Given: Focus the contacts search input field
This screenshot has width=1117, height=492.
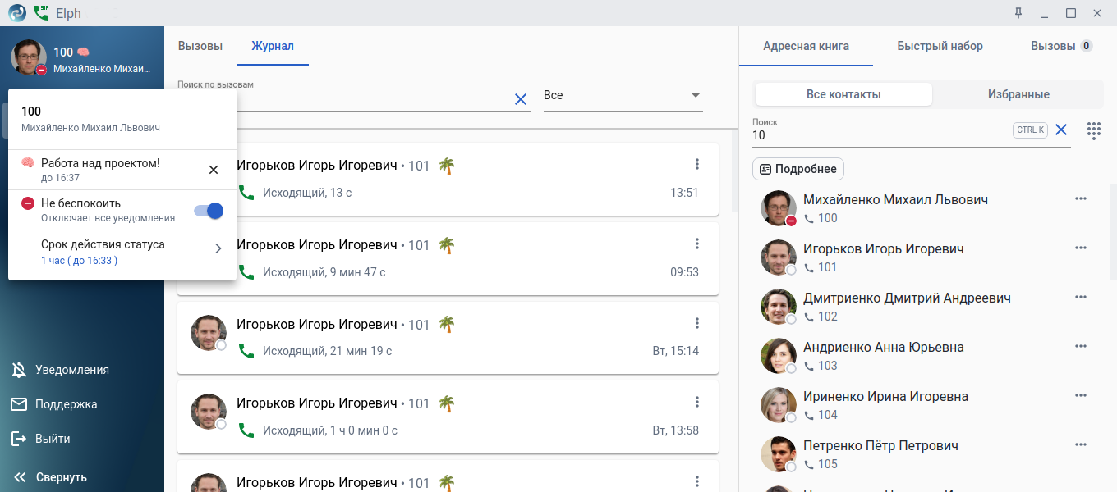Looking at the screenshot, I should [879, 135].
